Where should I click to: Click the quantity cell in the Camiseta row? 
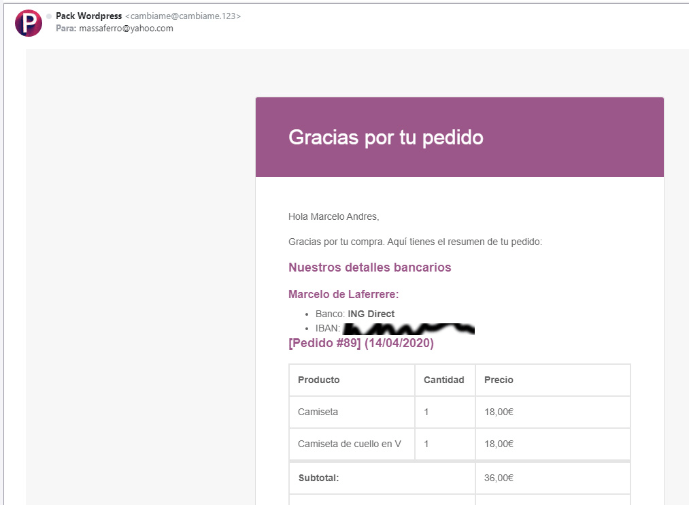[445, 412]
